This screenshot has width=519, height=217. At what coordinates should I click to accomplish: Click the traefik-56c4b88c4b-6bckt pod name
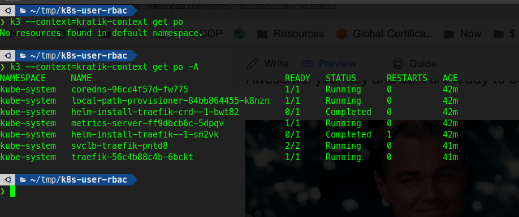click(132, 157)
